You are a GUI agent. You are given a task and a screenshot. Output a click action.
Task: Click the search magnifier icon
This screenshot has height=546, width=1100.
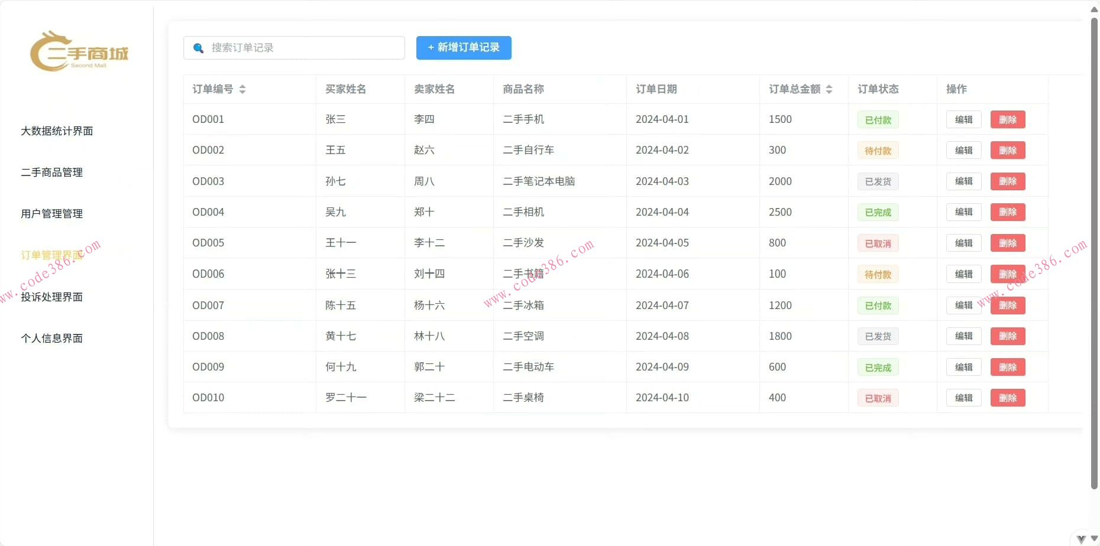tap(198, 48)
